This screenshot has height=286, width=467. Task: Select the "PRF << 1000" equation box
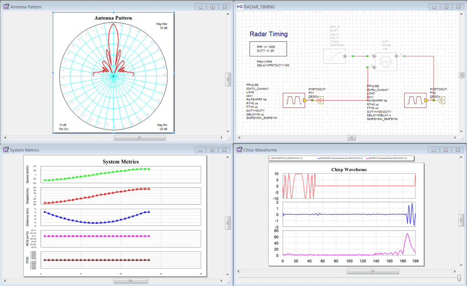268,49
